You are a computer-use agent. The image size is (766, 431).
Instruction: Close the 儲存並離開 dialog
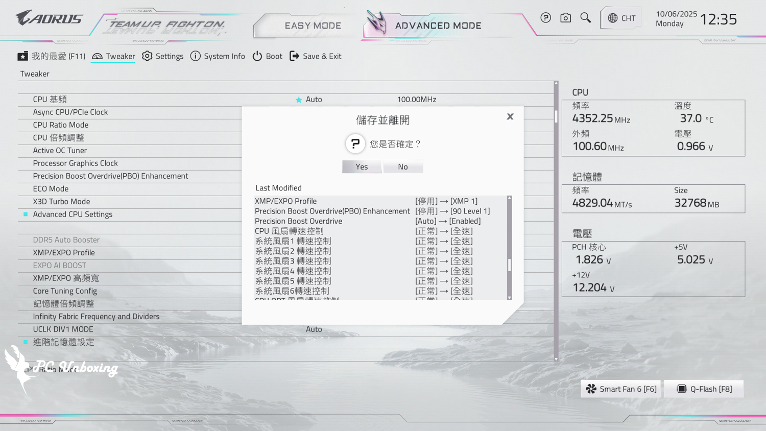click(x=510, y=117)
